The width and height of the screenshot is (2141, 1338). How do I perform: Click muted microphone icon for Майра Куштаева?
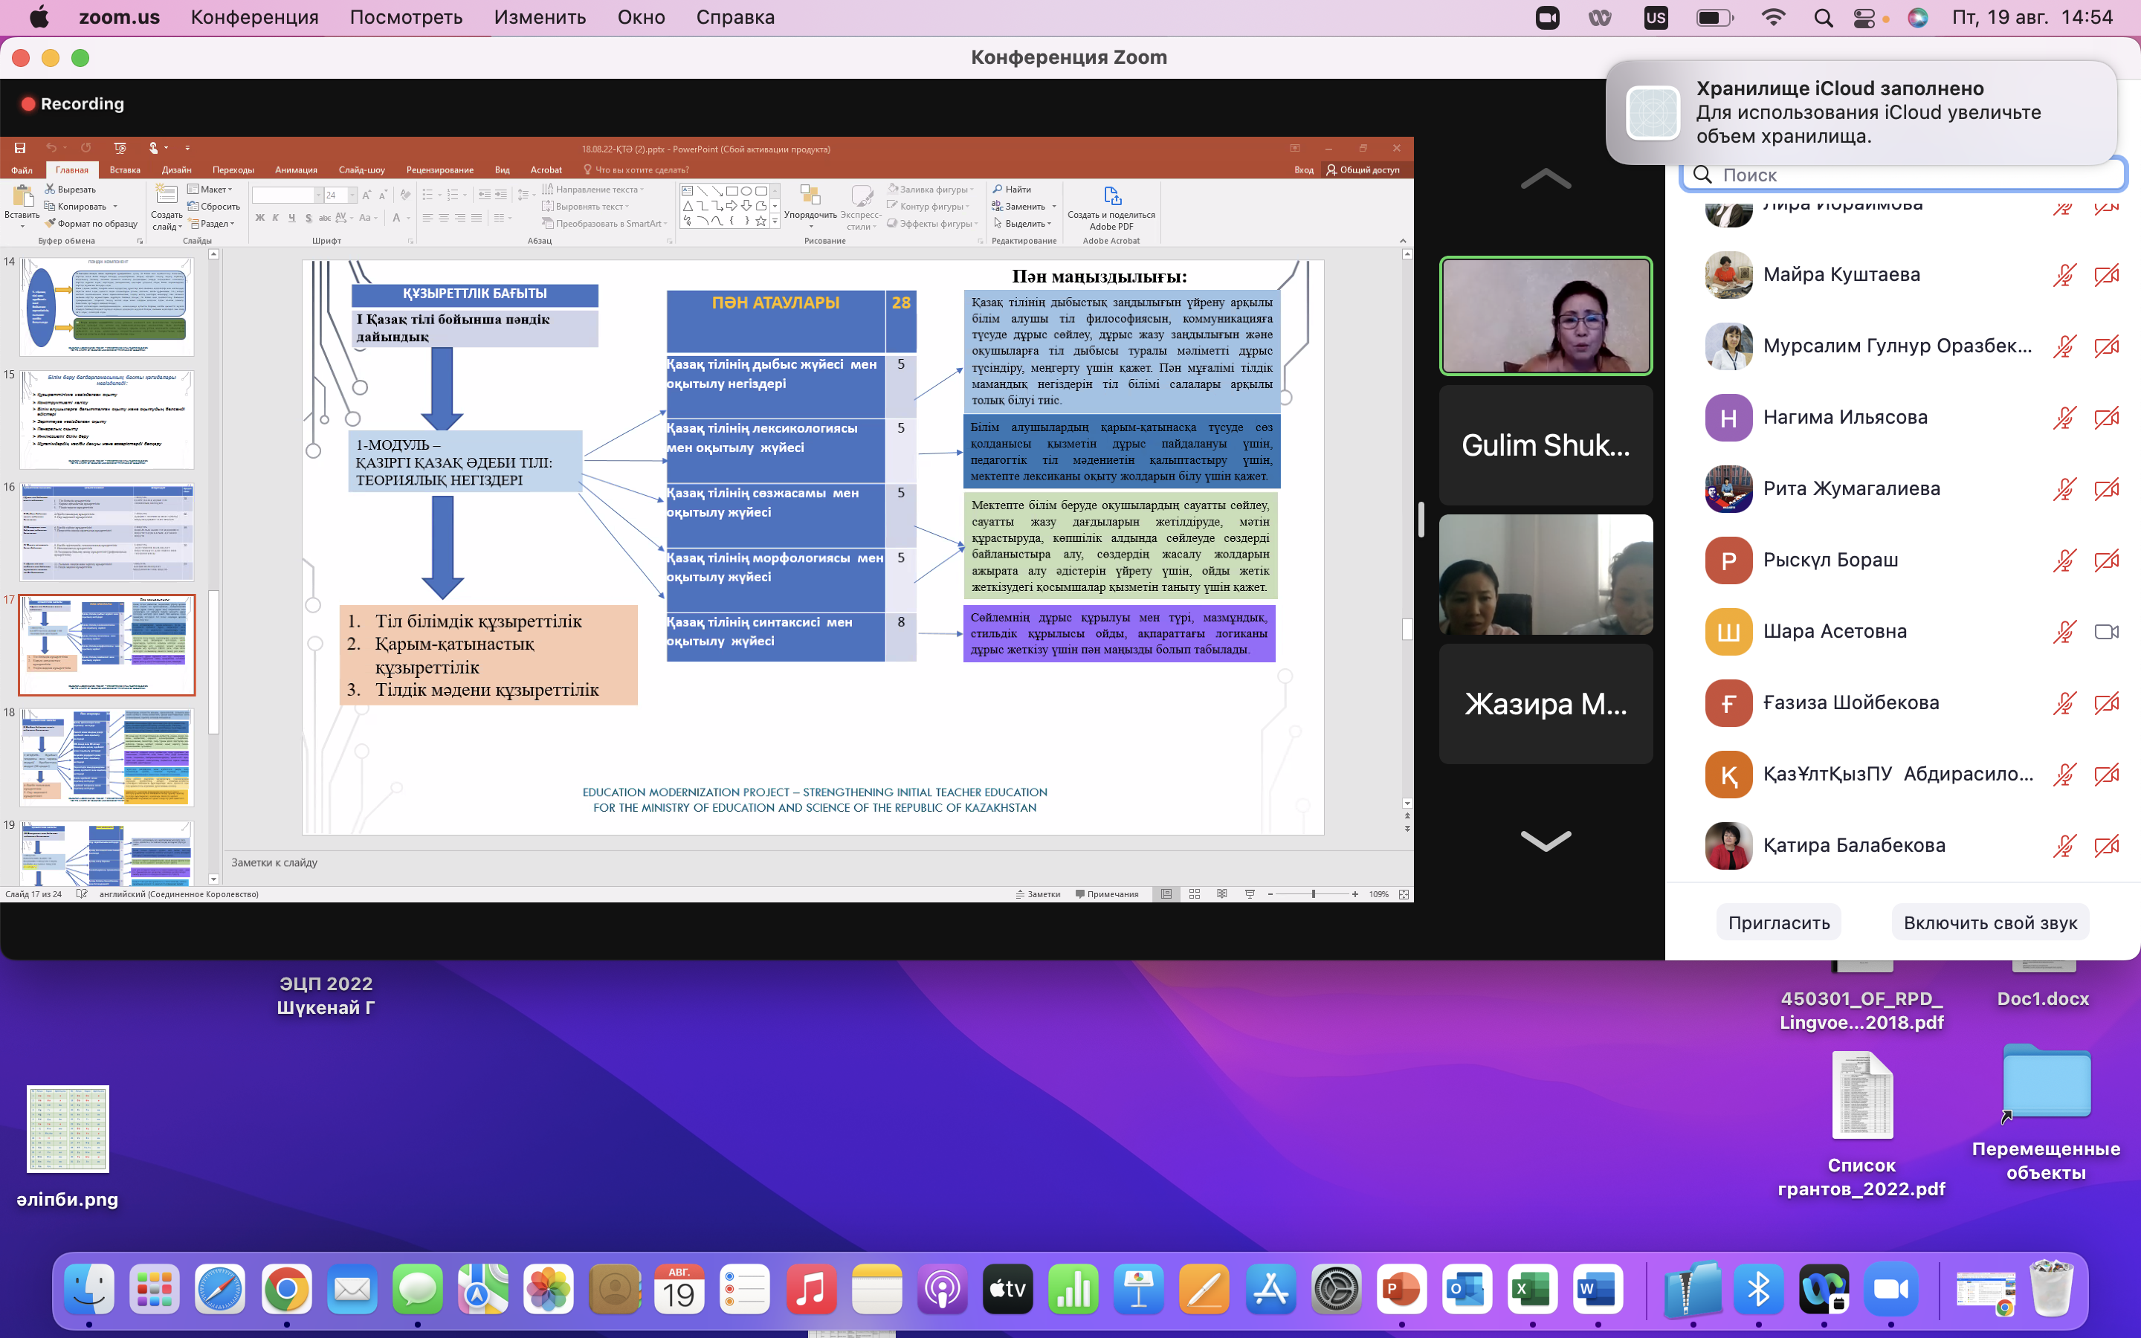tap(2064, 275)
